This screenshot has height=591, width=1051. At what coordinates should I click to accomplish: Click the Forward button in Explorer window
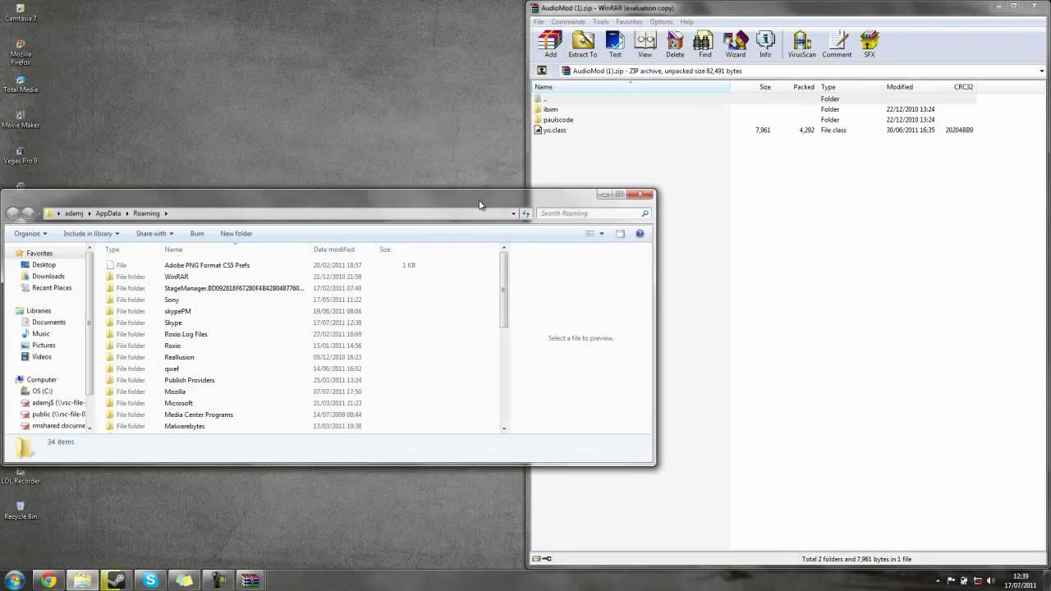tap(28, 213)
